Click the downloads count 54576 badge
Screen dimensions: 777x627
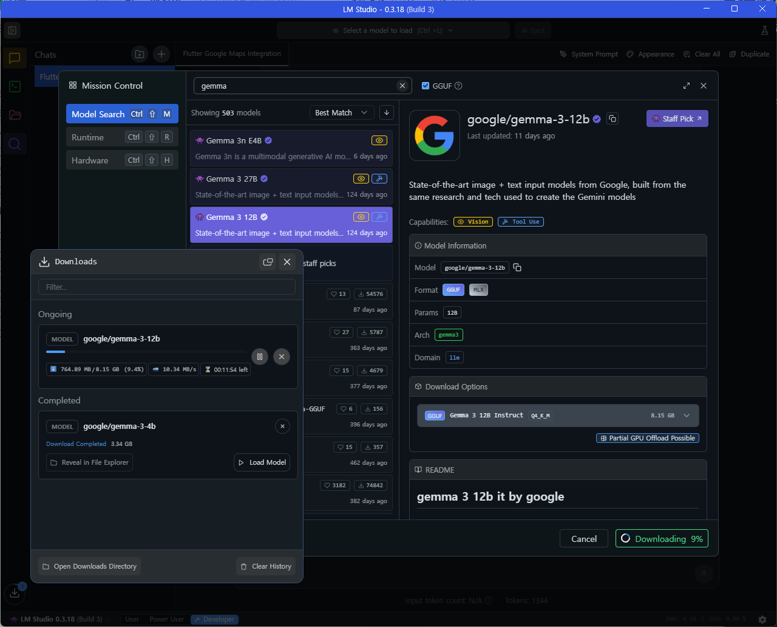tap(370, 294)
